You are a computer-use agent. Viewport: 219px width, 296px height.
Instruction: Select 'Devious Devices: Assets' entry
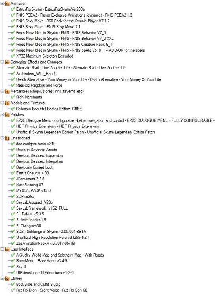click(x=36, y=150)
